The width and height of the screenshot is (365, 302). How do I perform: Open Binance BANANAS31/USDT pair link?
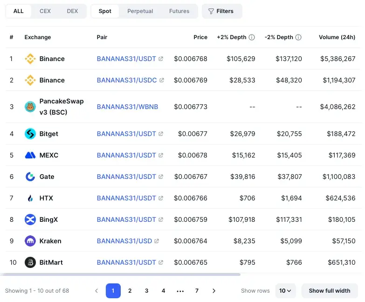coord(126,59)
